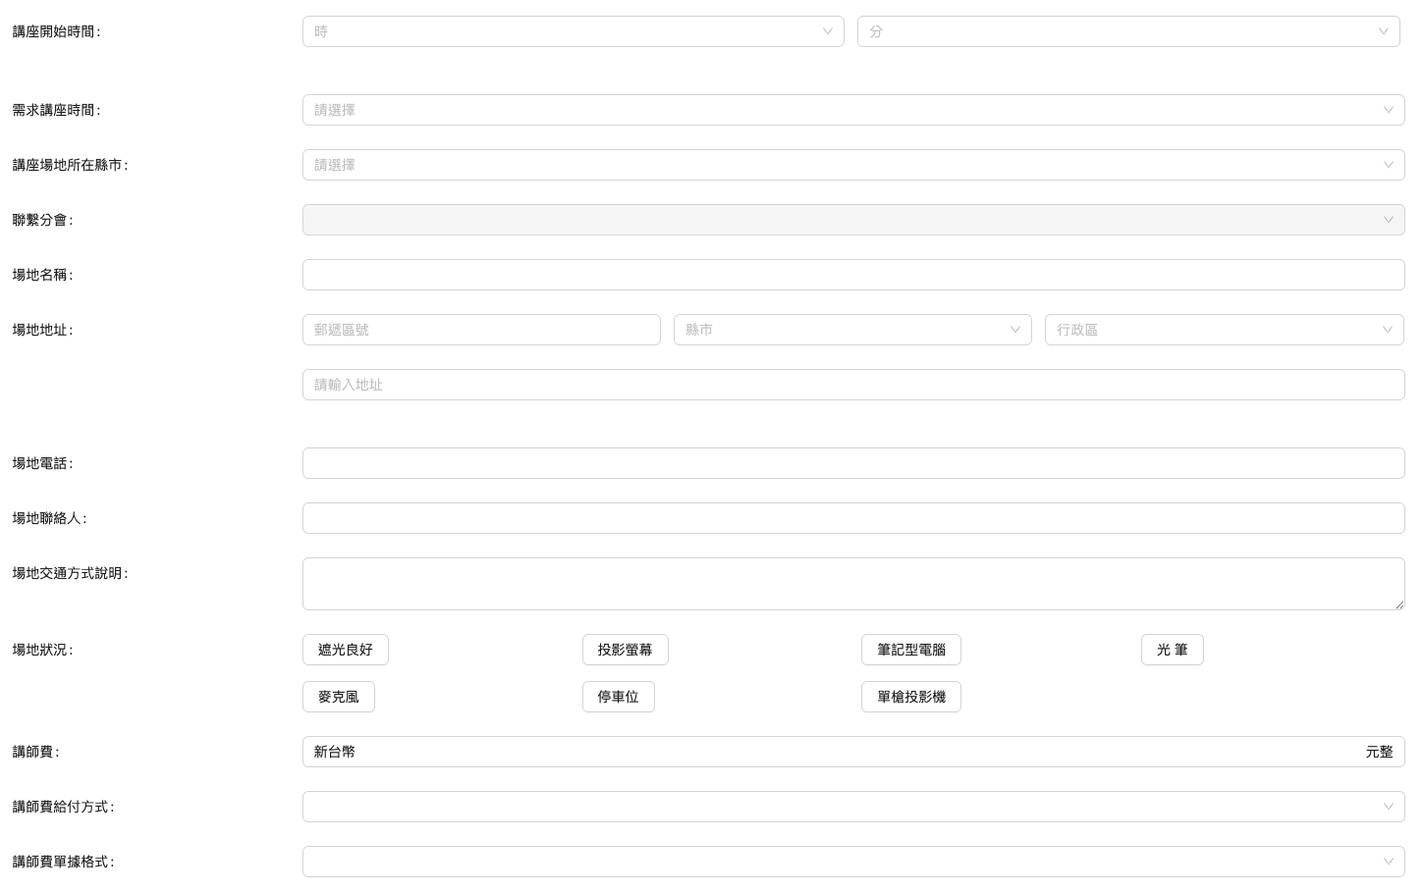The width and height of the screenshot is (1424, 891).
Task: Expand the 需求講座時間 select box
Action: [852, 110]
